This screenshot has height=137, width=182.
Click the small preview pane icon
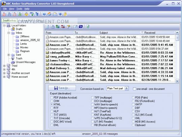pyautogui.click(x=75, y=27)
